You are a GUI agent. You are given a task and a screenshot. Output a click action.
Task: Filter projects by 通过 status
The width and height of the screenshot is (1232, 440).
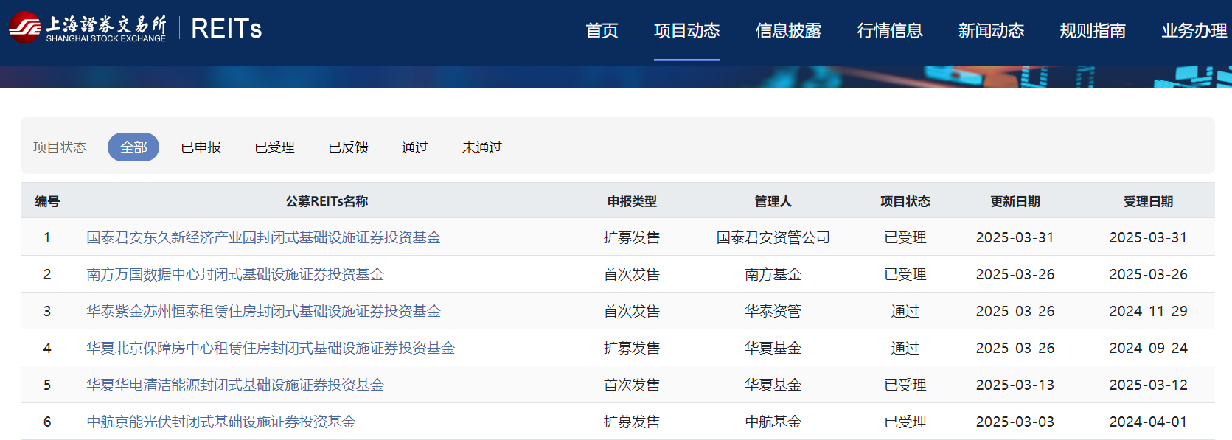pos(415,147)
